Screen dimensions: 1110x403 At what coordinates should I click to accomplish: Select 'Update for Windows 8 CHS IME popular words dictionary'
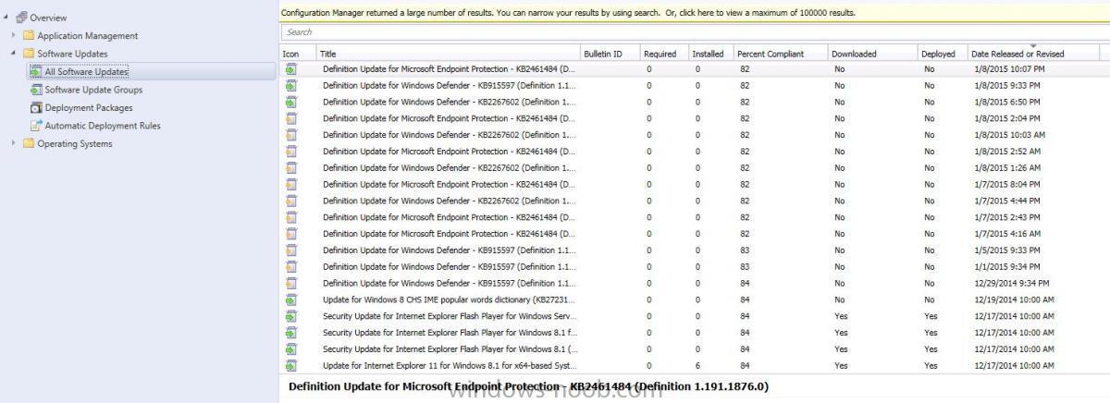click(x=449, y=299)
